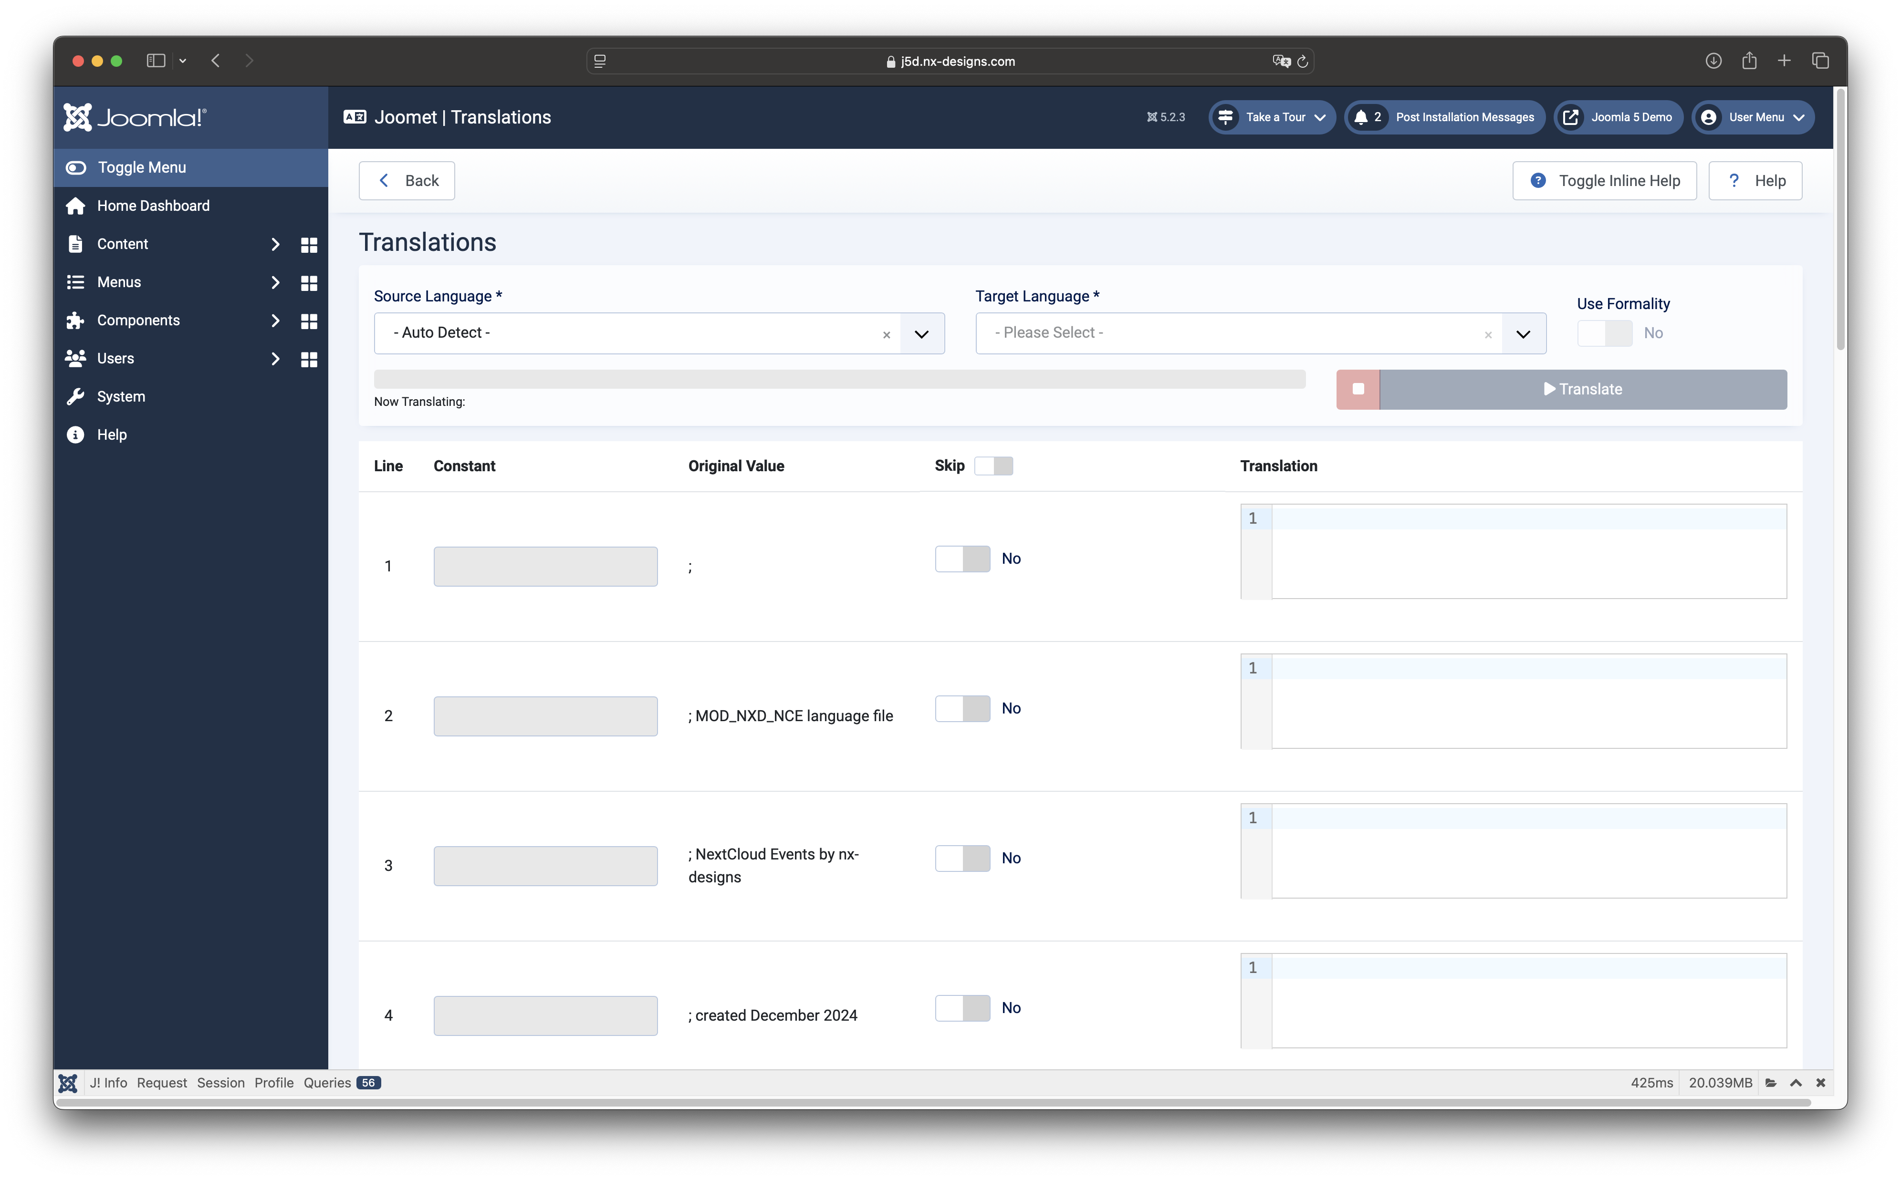The height and width of the screenshot is (1180, 1901).
Task: Open System in sidebar menu
Action: (x=190, y=396)
